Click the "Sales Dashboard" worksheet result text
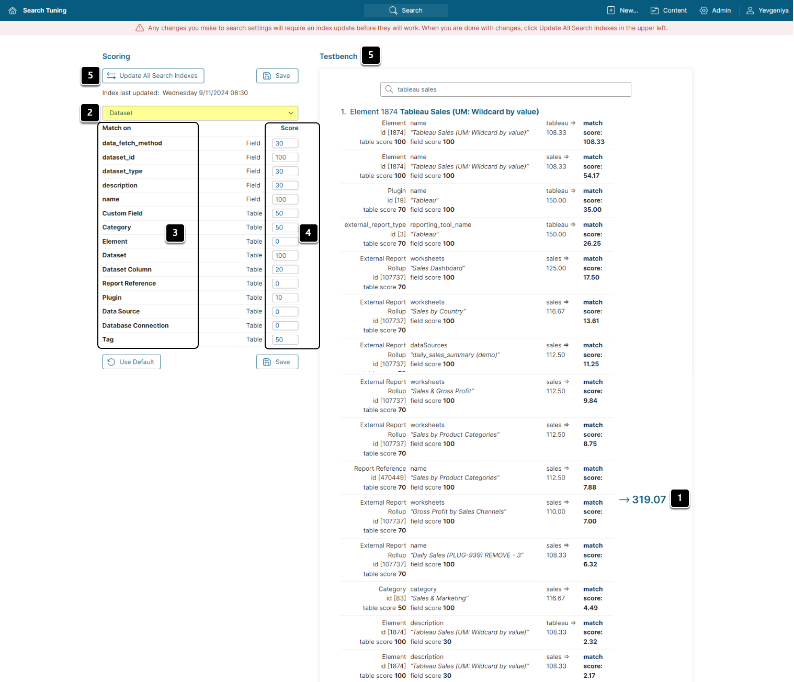The width and height of the screenshot is (794, 682). pos(438,268)
